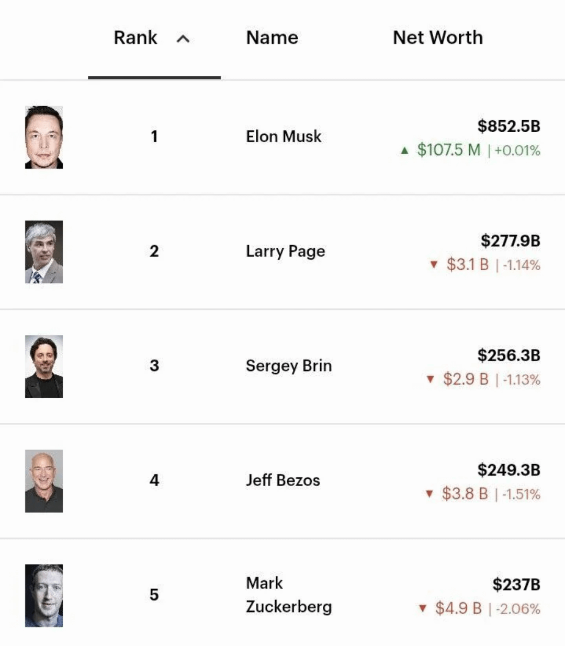The image size is (565, 646).
Task: Click the red down arrow beside $4.9 B
Action: point(423,608)
